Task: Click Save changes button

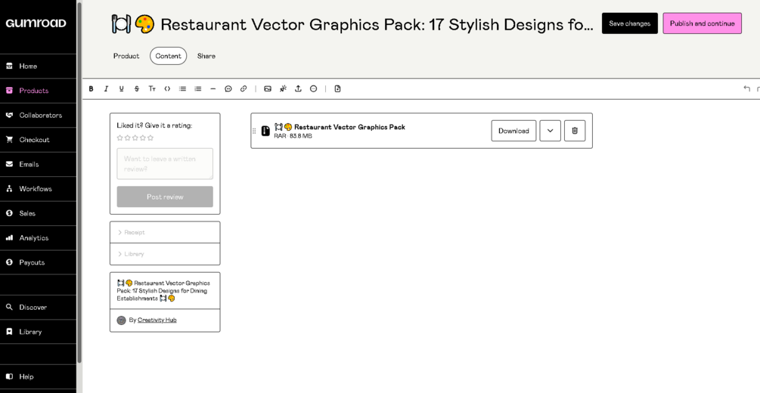Action: [630, 23]
